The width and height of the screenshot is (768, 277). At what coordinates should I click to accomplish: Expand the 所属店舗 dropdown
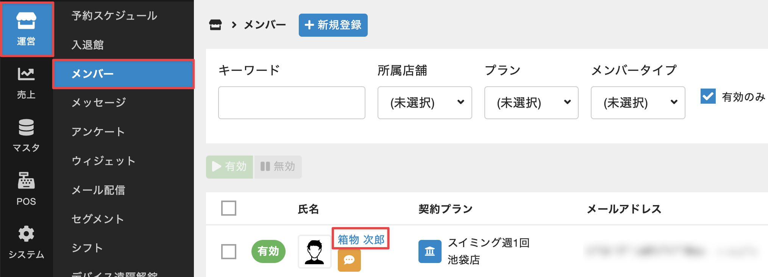pos(425,103)
